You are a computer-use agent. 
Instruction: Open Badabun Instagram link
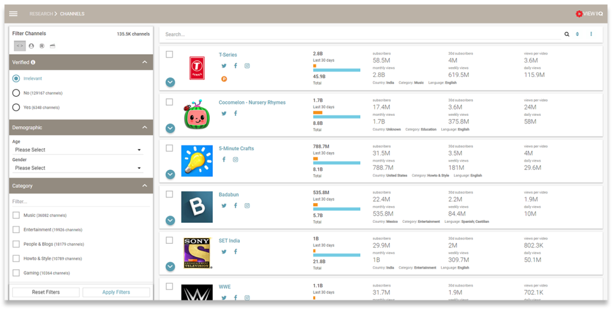click(247, 206)
